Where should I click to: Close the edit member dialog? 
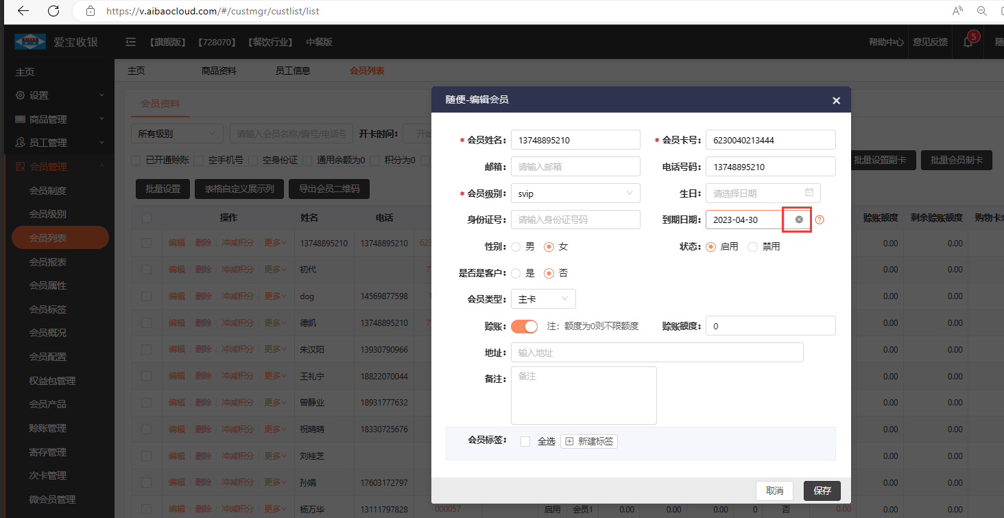click(x=836, y=100)
